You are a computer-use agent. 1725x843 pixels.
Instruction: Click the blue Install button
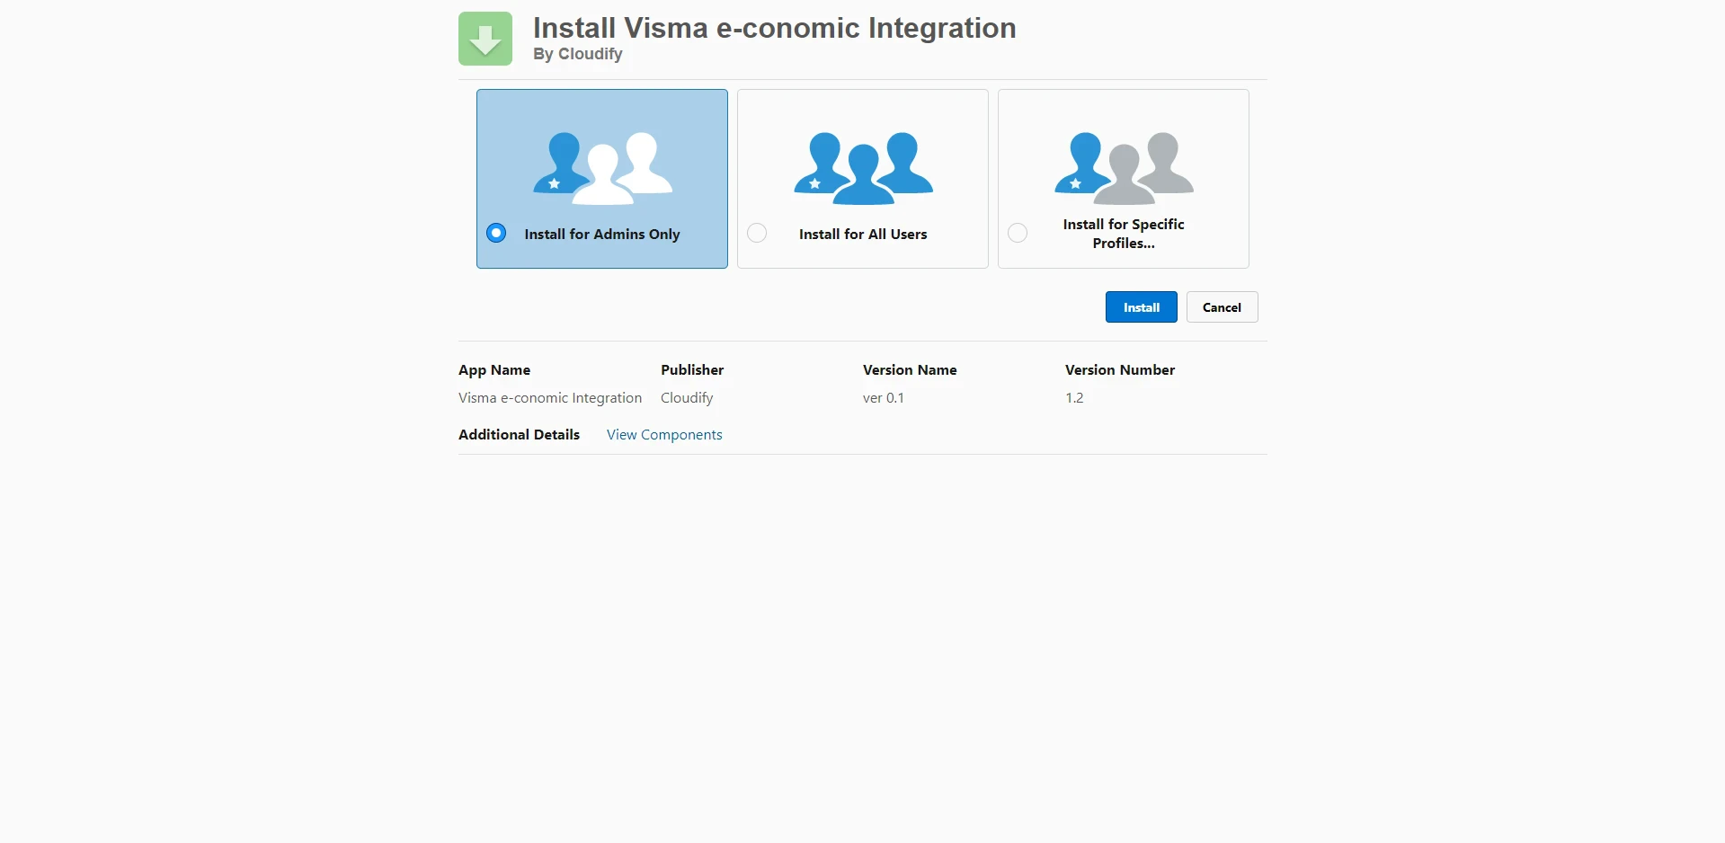(x=1141, y=307)
